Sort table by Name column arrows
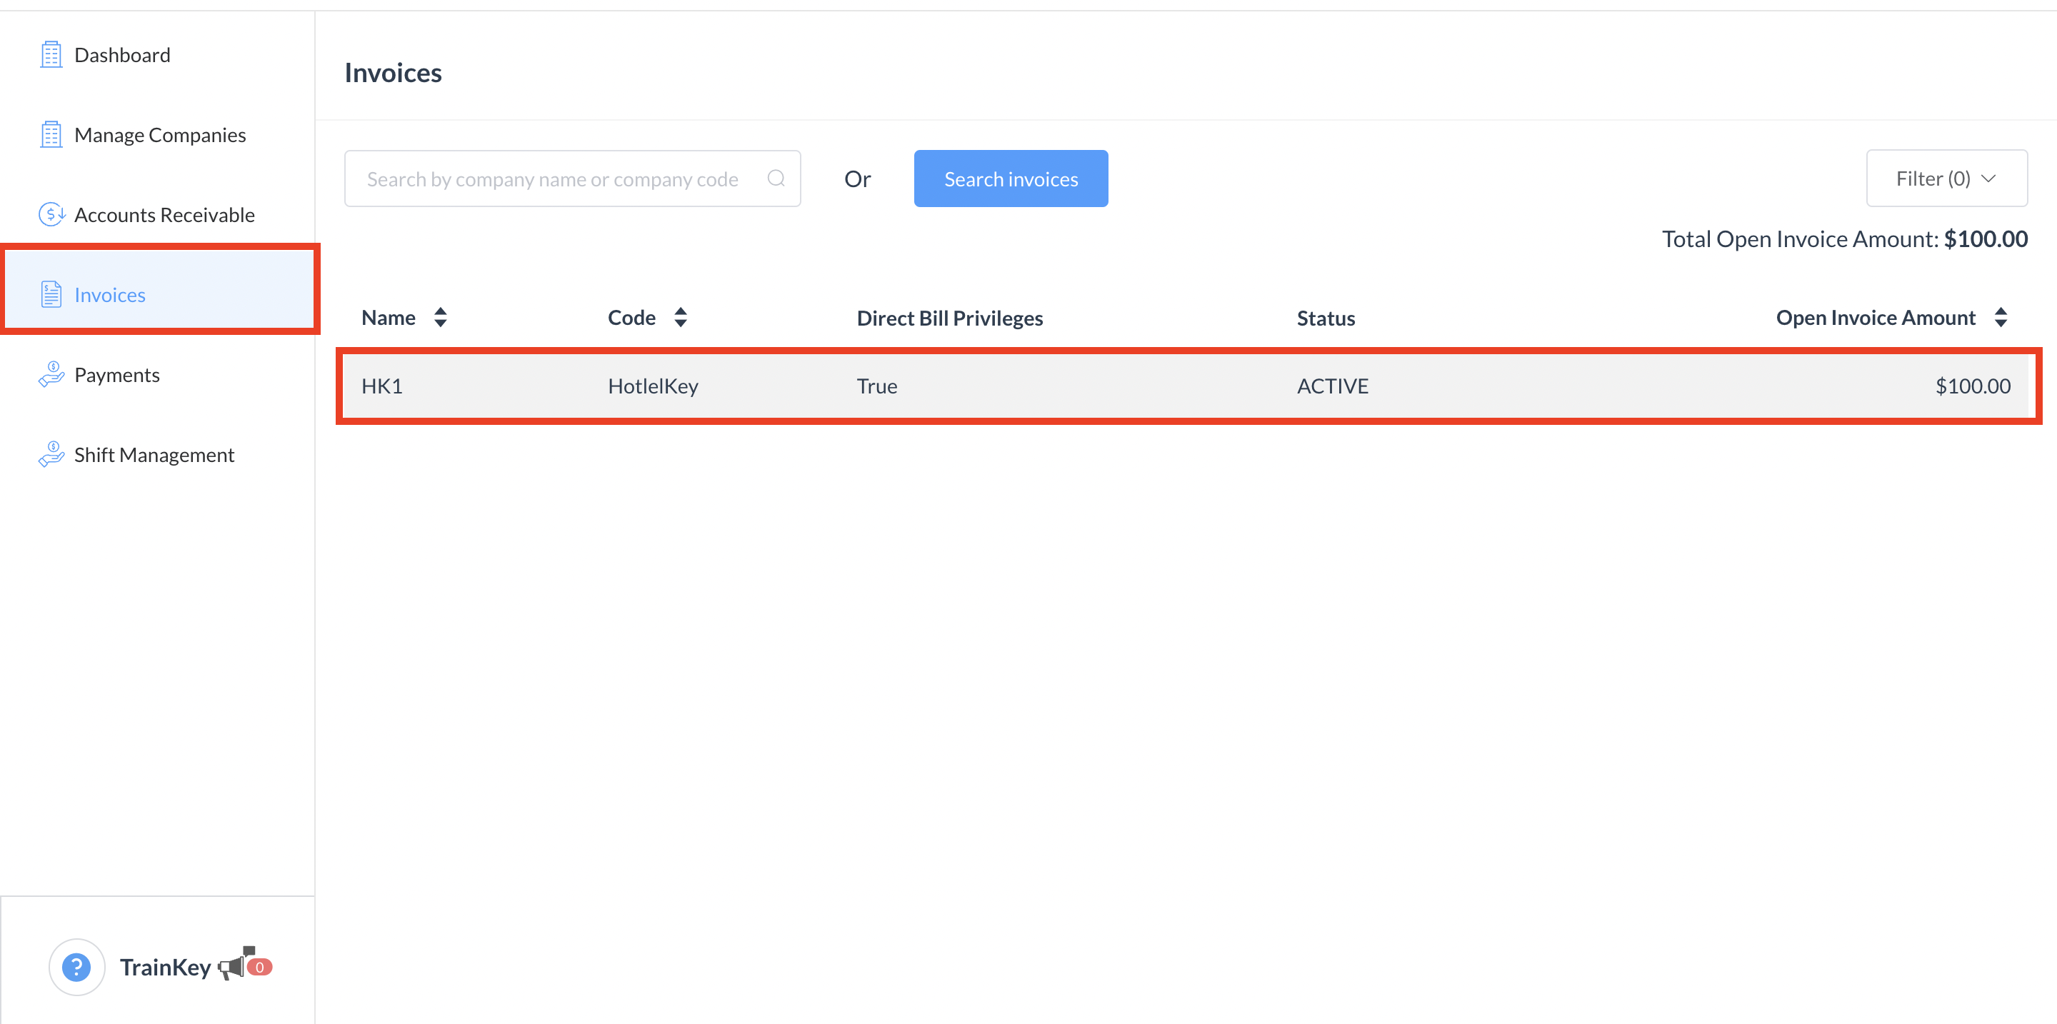This screenshot has height=1024, width=2057. [440, 318]
